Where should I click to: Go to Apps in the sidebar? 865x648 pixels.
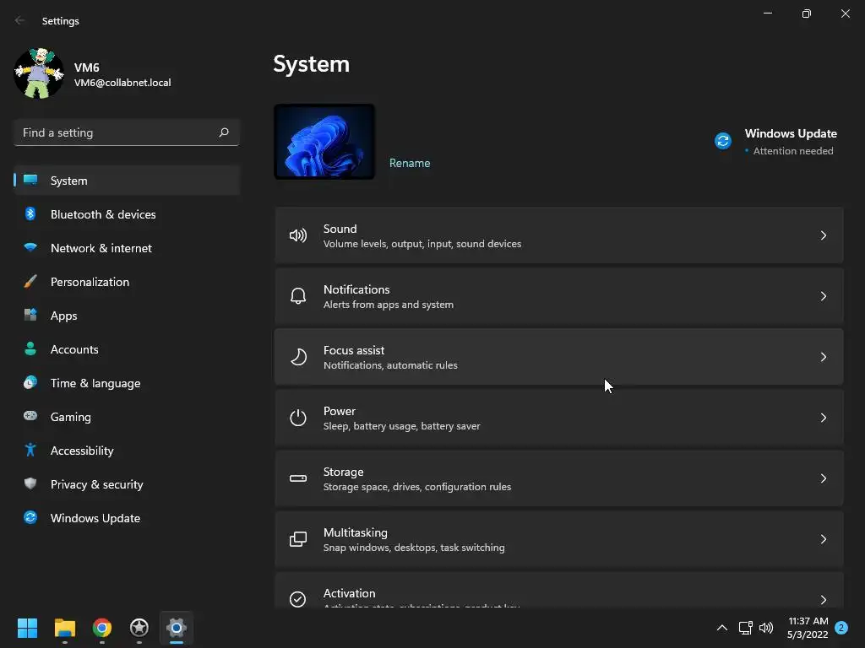click(x=127, y=316)
